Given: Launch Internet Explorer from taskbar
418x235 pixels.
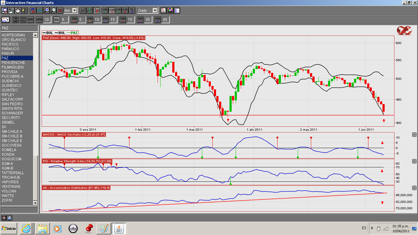Looking at the screenshot, I should point(26,228).
